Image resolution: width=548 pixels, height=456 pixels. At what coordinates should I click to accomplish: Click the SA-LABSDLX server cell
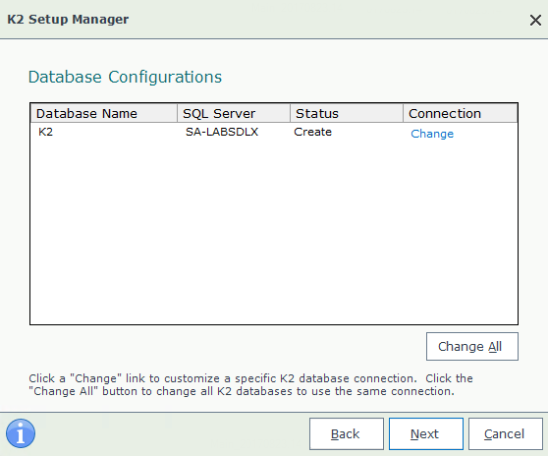[x=222, y=132]
